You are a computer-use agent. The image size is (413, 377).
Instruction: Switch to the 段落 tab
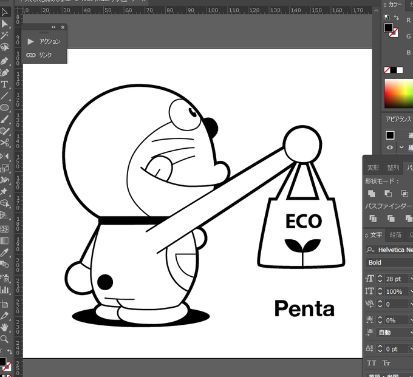point(395,235)
